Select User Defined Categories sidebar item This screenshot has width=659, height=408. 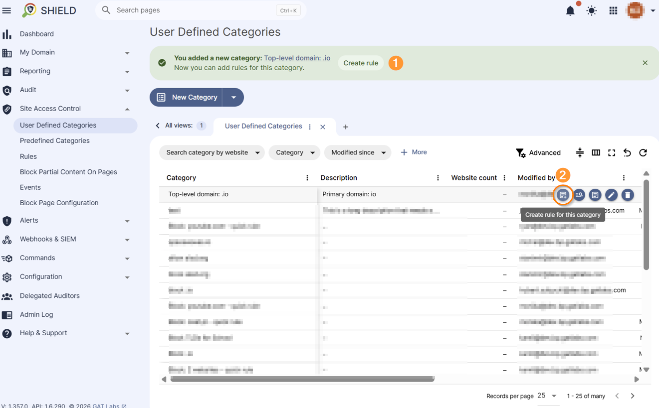[75, 126]
